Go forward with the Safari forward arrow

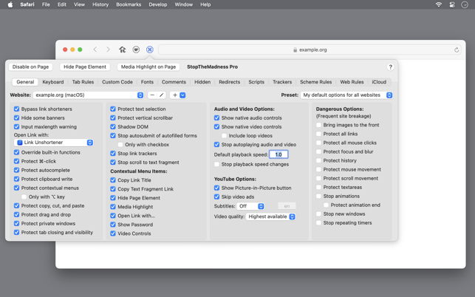pos(108,49)
